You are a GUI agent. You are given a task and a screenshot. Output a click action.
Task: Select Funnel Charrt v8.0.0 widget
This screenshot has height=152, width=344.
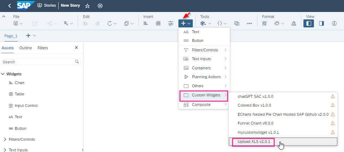pyautogui.click(x=283, y=123)
